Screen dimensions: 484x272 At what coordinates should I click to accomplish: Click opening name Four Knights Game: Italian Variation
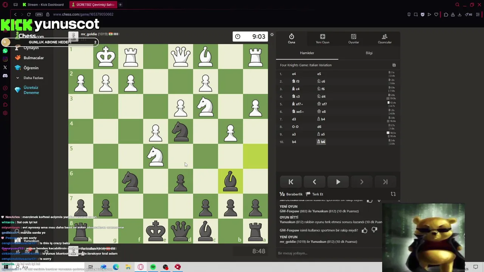tap(306, 65)
